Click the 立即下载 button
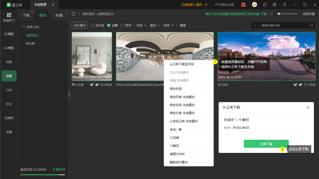 point(266,144)
